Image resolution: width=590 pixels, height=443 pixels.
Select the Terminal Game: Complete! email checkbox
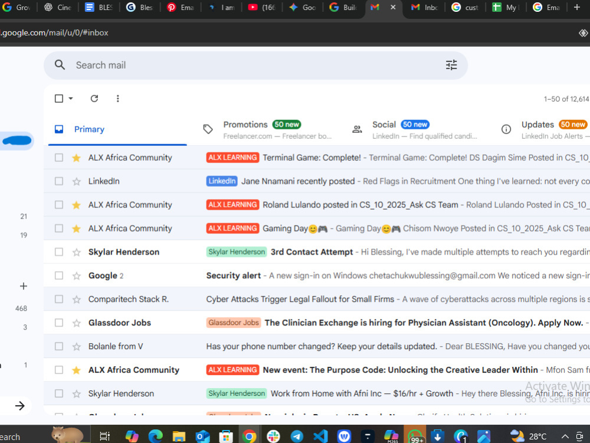coord(58,158)
